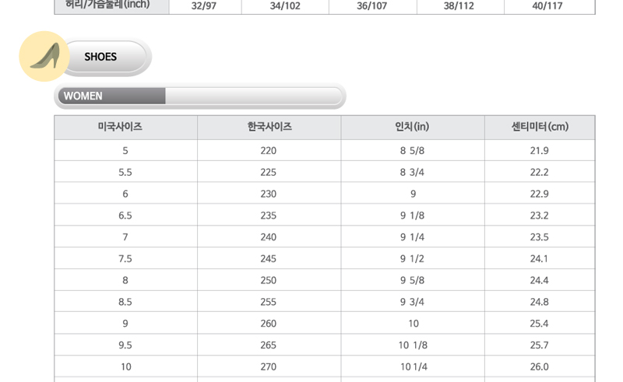Screen dimensions: 623x382
Task: Click the high heel shoe icon
Action: pos(44,57)
